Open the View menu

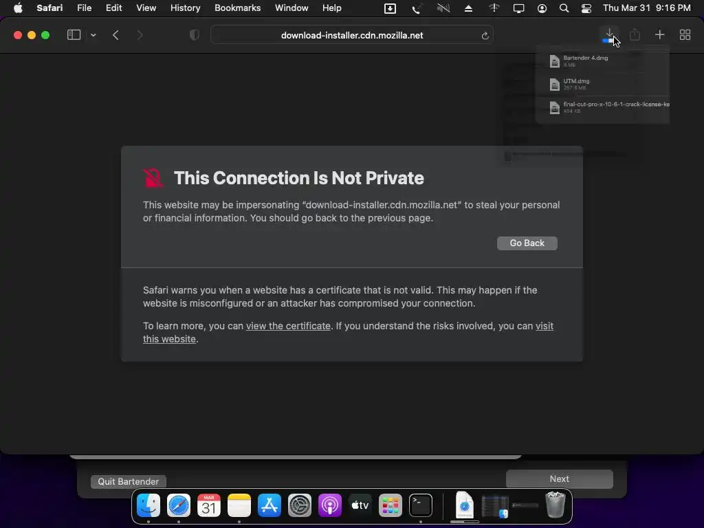click(x=146, y=8)
